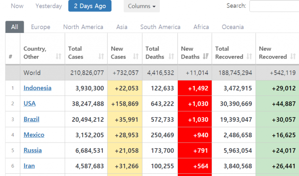Select the 2 Days Ago button
This screenshot has height=176, width=299.
90,6
